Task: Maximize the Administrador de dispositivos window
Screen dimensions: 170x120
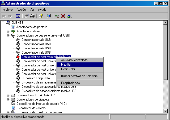Action: click(x=160, y=3)
